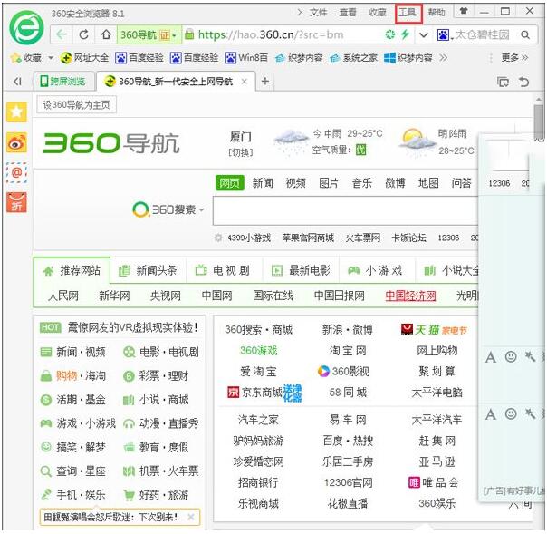Open the 文件 menu
The height and width of the screenshot is (534, 547).
[x=318, y=12]
